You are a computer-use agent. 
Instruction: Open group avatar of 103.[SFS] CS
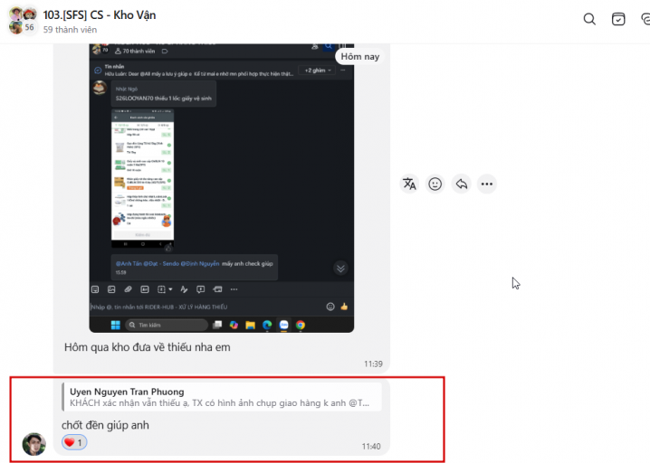click(23, 20)
